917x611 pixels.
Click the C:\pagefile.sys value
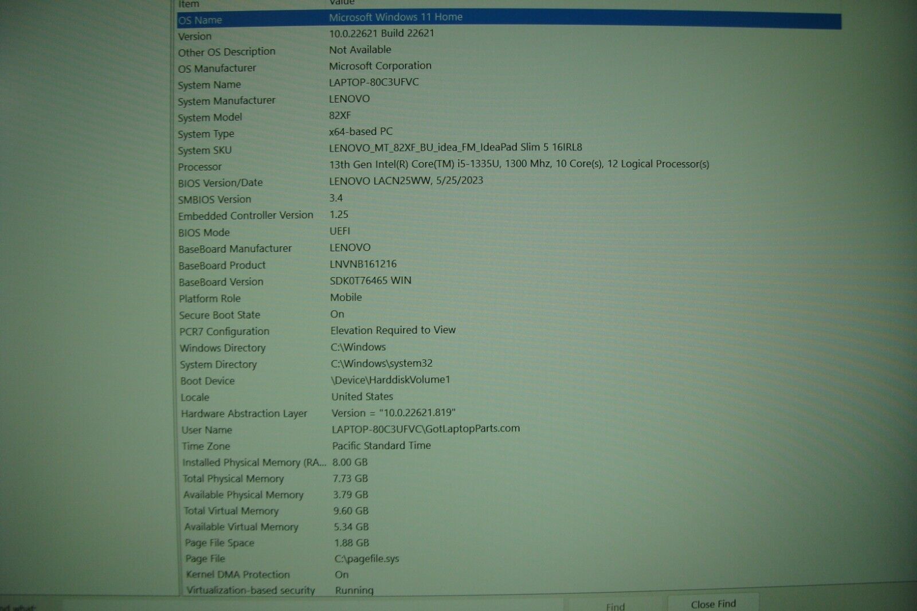click(367, 559)
